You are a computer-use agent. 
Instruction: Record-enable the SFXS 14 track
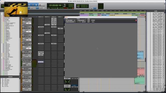(24, 37)
